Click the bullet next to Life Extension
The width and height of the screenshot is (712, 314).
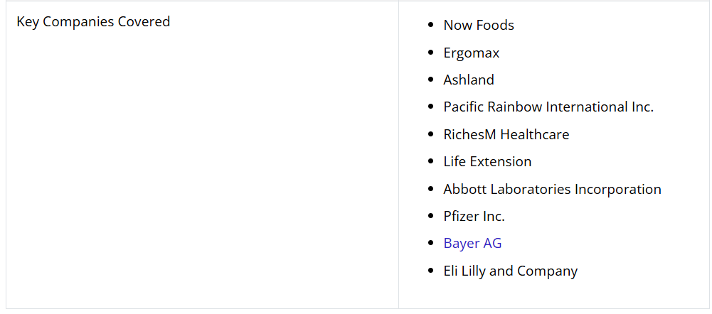click(x=430, y=162)
